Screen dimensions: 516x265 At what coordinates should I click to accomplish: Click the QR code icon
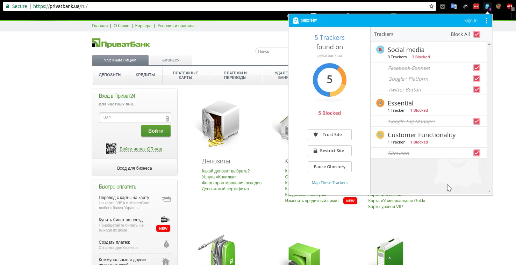pos(111,148)
